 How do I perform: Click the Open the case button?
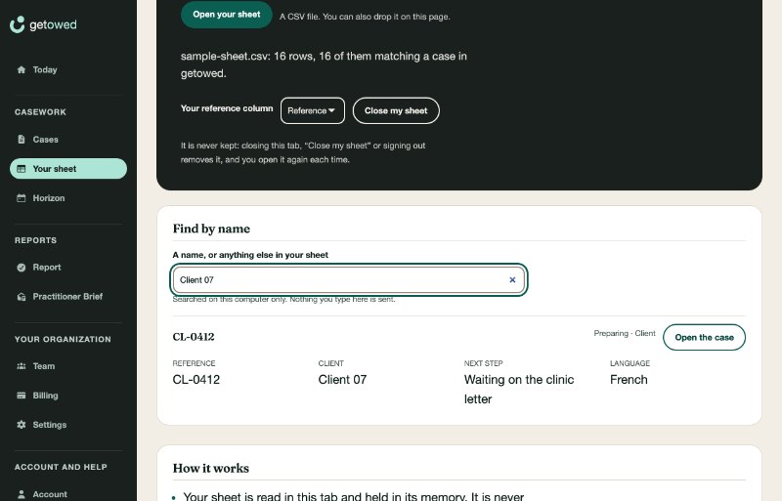(704, 338)
